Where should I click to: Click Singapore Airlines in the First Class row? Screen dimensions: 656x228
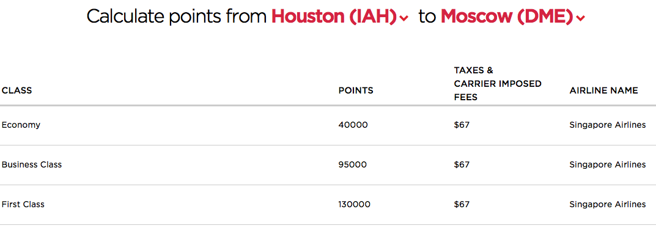coord(608,205)
